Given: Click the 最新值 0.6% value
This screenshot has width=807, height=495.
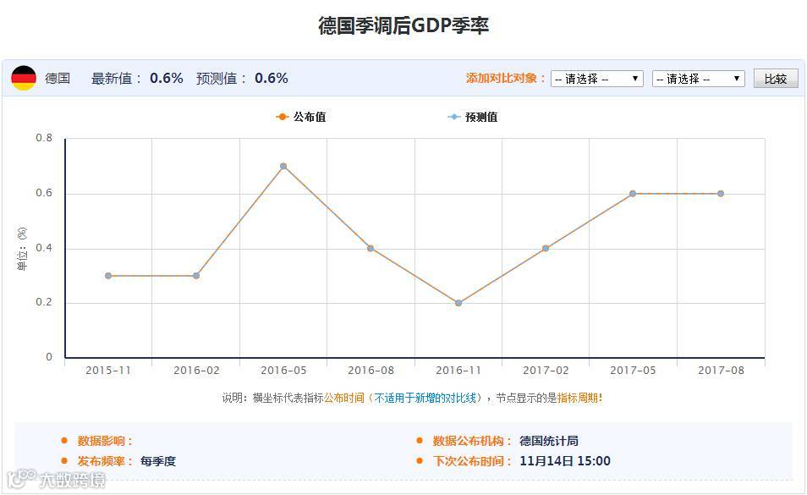Looking at the screenshot, I should click(x=167, y=78).
